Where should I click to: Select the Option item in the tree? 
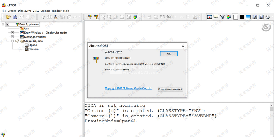[33, 45]
